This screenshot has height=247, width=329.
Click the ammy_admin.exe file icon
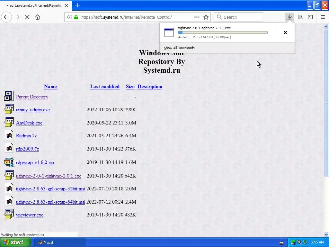tap(9, 109)
